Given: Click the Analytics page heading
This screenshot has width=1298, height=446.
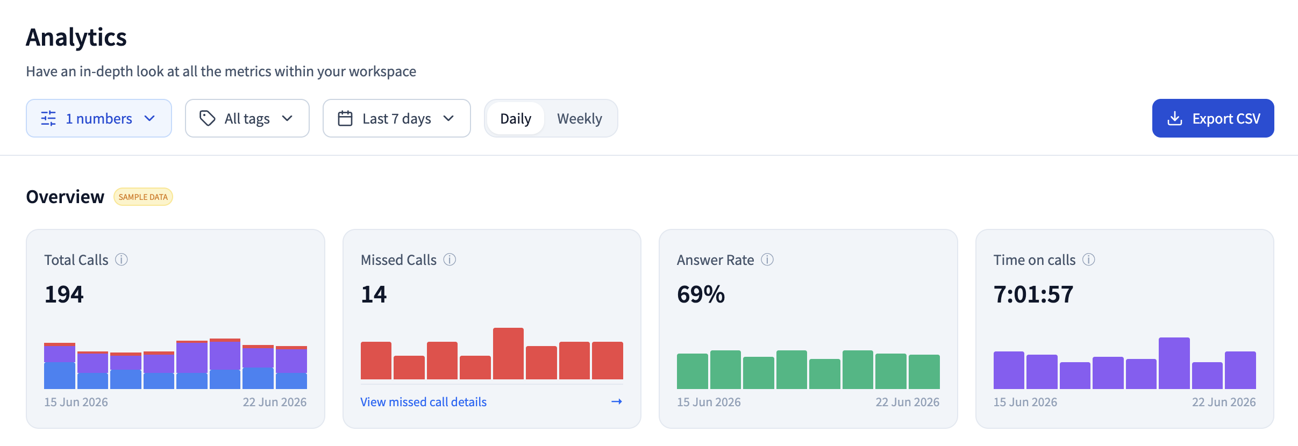Looking at the screenshot, I should [76, 37].
